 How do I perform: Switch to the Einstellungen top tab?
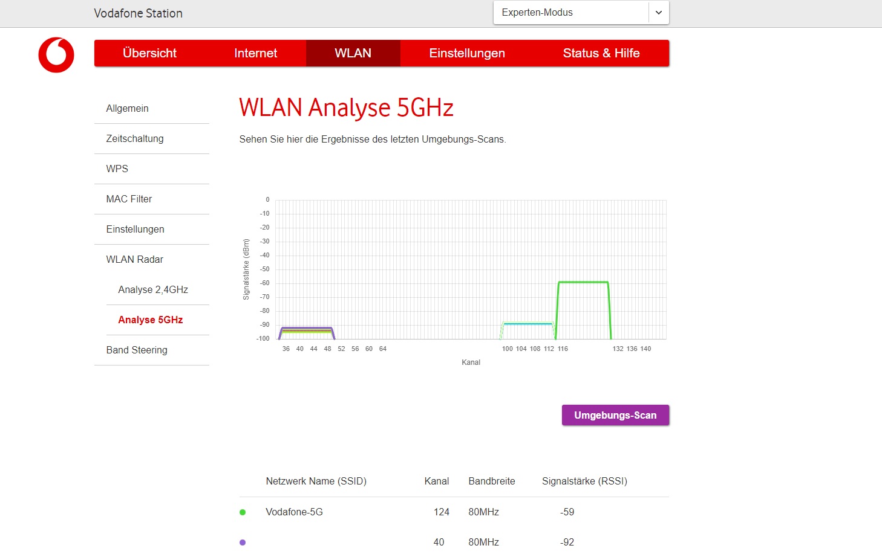467,53
